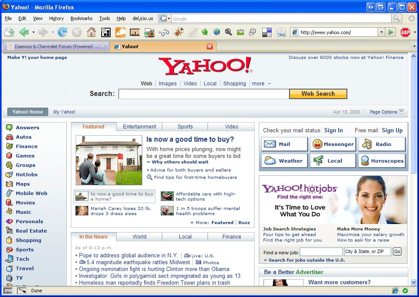Click the green Back arrow icon

coord(24,32)
